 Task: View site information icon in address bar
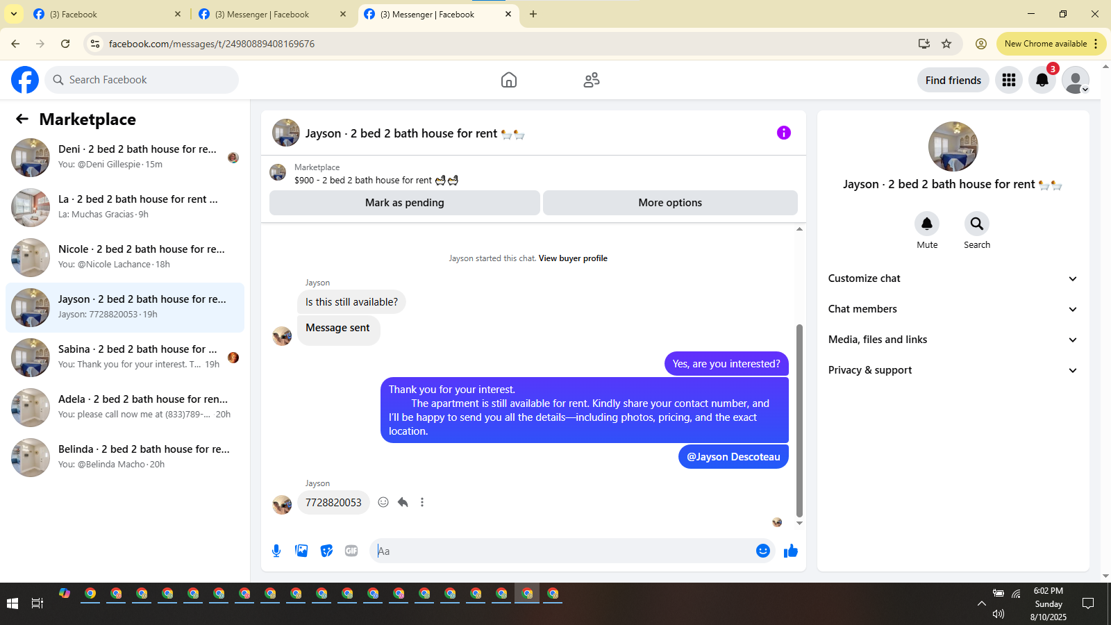(x=95, y=44)
